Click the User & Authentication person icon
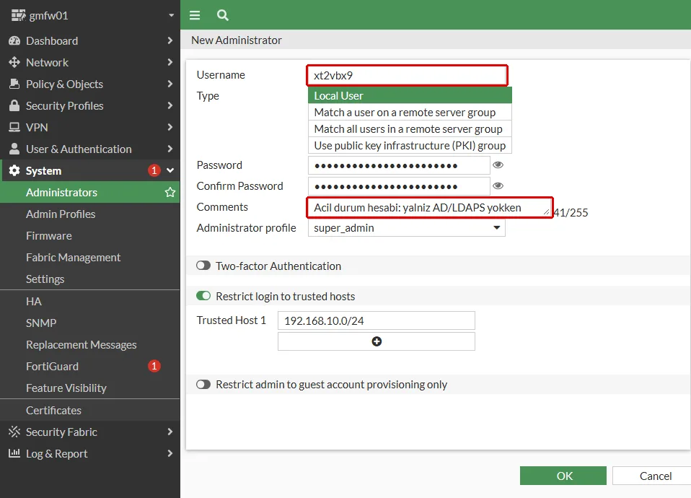Viewport: 691px width, 498px height. pos(14,149)
